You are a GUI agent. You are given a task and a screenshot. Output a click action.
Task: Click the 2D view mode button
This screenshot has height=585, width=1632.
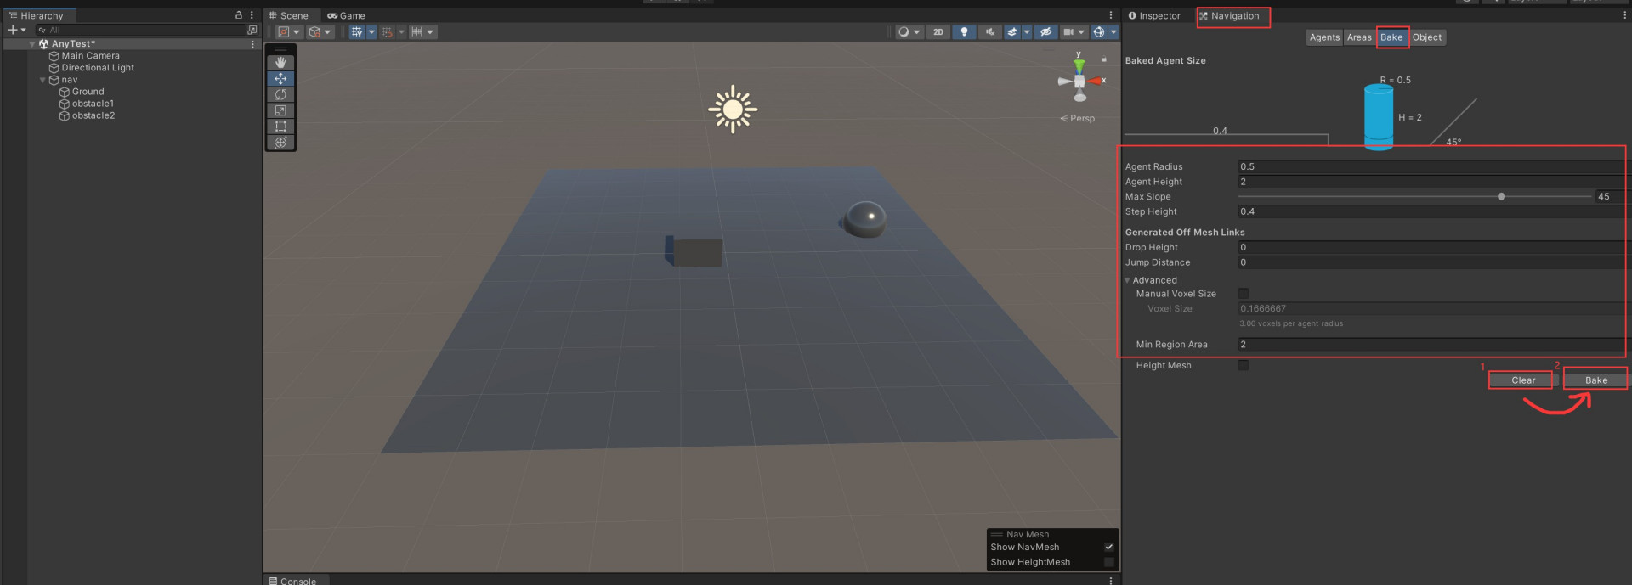coord(938,32)
